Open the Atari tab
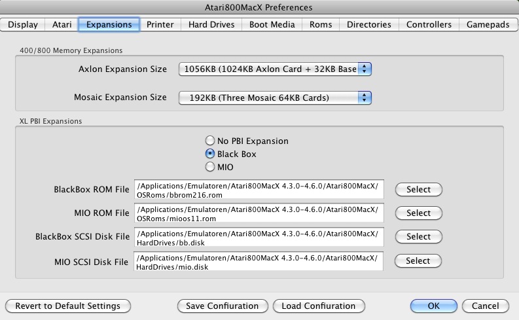Screen dimensions: 519x320 click(x=62, y=24)
